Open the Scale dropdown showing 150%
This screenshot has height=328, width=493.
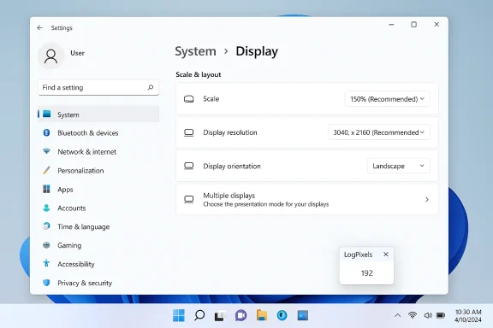tap(387, 99)
